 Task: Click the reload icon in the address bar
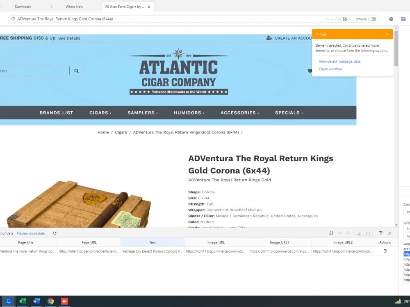pos(13,19)
